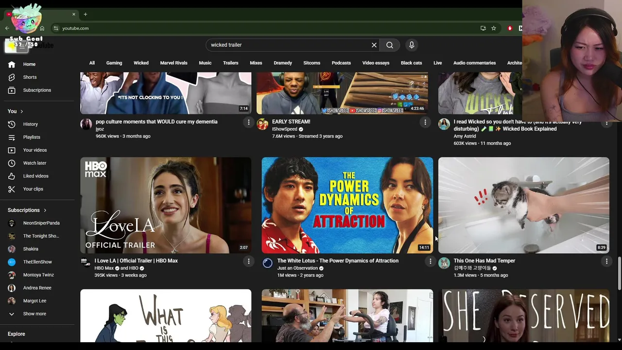
Task: Click the site info icon in the address bar
Action: 56,28
